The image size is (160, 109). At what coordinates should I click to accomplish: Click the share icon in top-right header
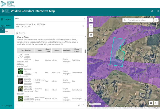[157, 11]
